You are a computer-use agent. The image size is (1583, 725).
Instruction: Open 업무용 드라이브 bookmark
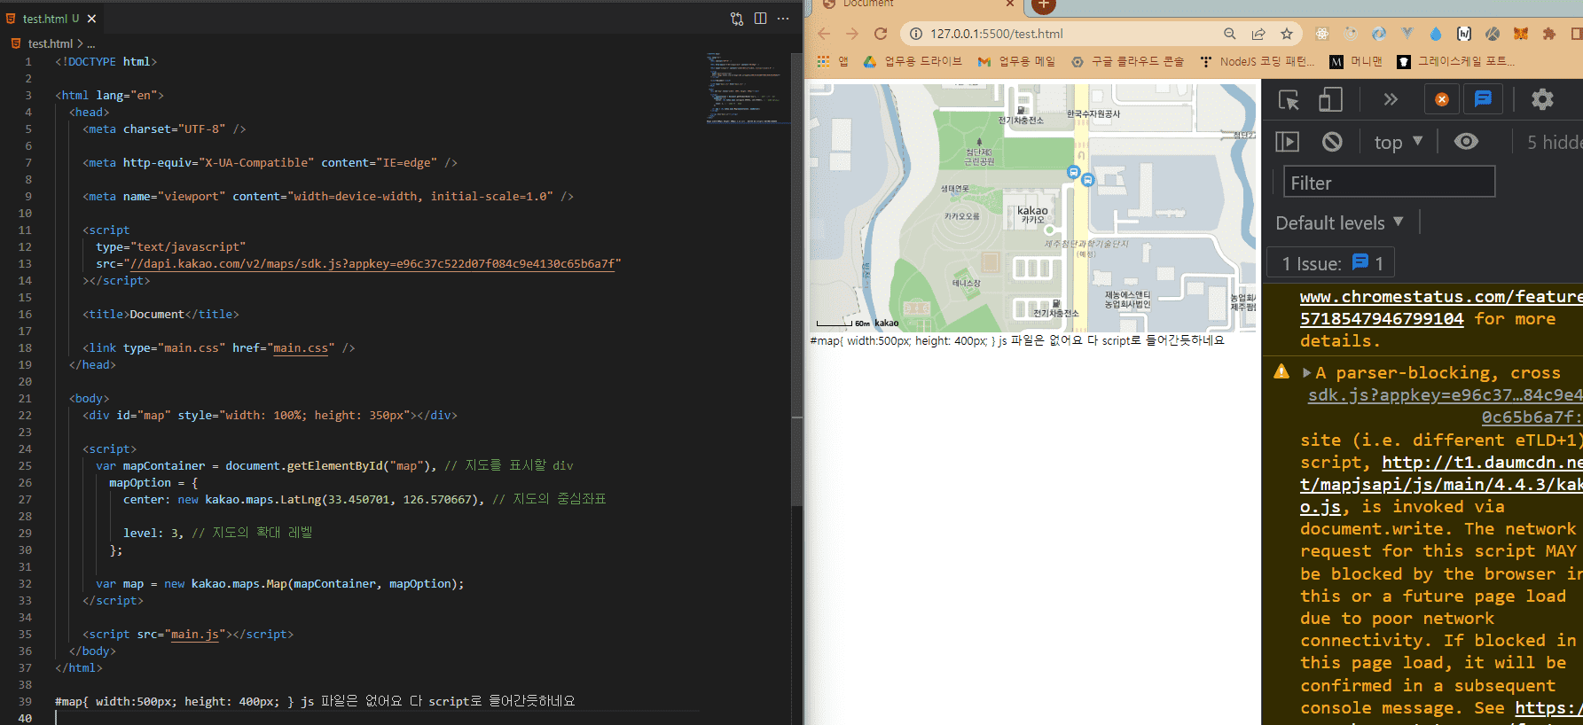[x=913, y=61]
